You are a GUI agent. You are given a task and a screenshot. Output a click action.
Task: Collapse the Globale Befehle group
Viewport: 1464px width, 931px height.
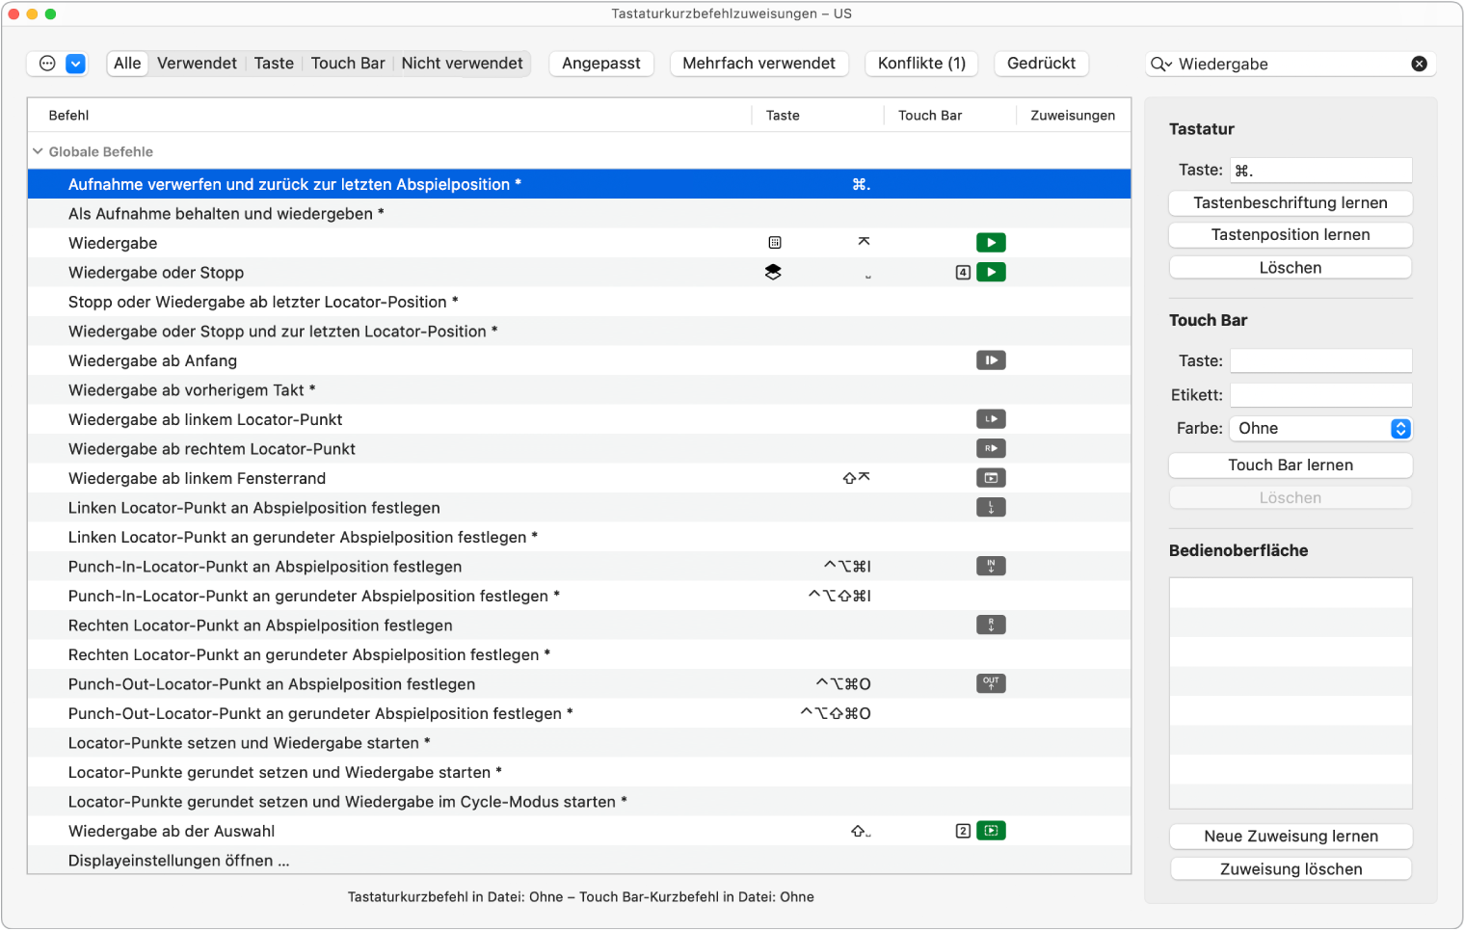coord(39,151)
